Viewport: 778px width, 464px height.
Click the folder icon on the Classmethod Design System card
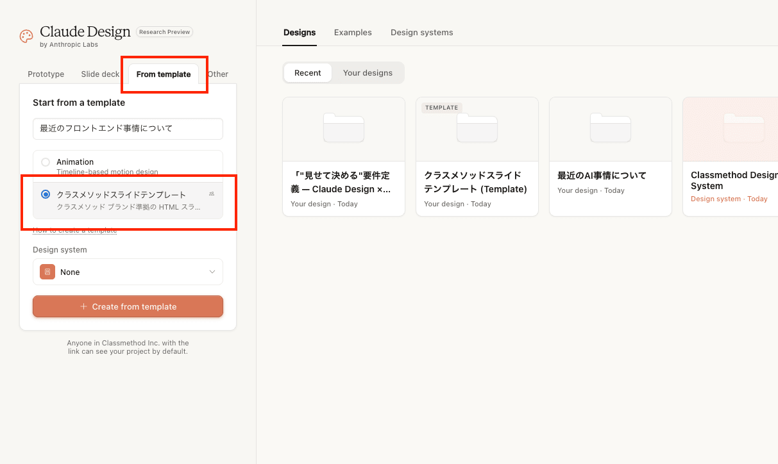pyautogui.click(x=743, y=128)
